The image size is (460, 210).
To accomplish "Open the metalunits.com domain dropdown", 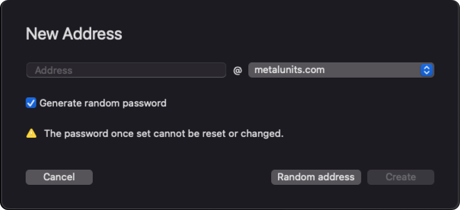I will 341,70.
